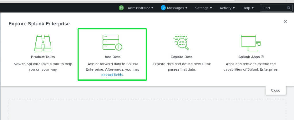Dismiss the Explore Splunk Enterprise panel with X

tap(285, 21)
